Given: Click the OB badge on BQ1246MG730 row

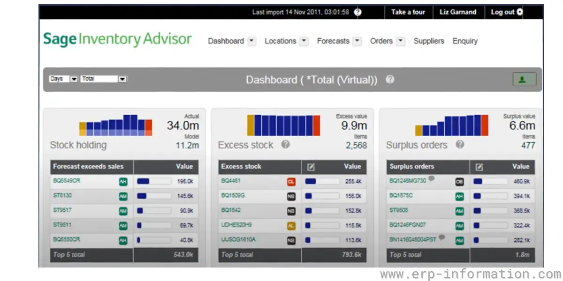Looking at the screenshot, I should 459,182.
